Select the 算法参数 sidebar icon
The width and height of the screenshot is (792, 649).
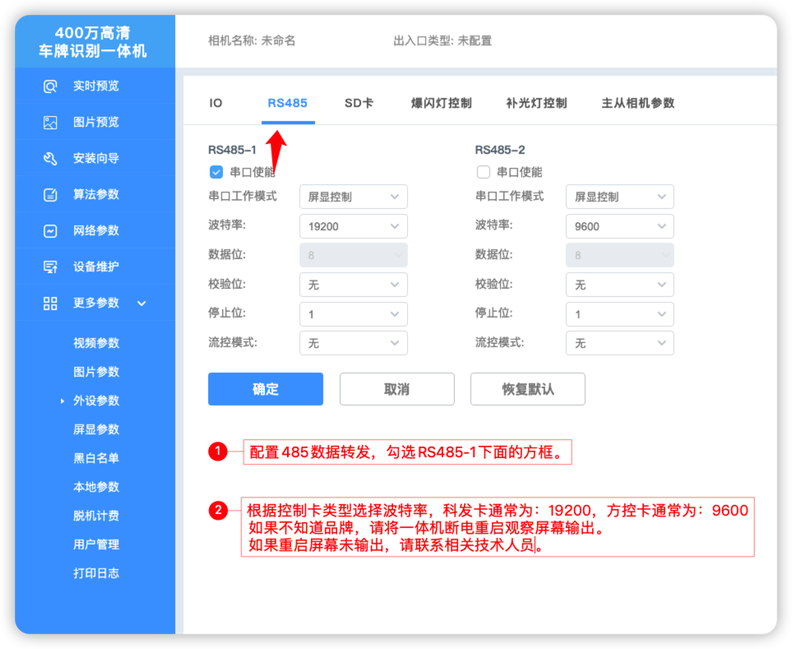[x=50, y=195]
